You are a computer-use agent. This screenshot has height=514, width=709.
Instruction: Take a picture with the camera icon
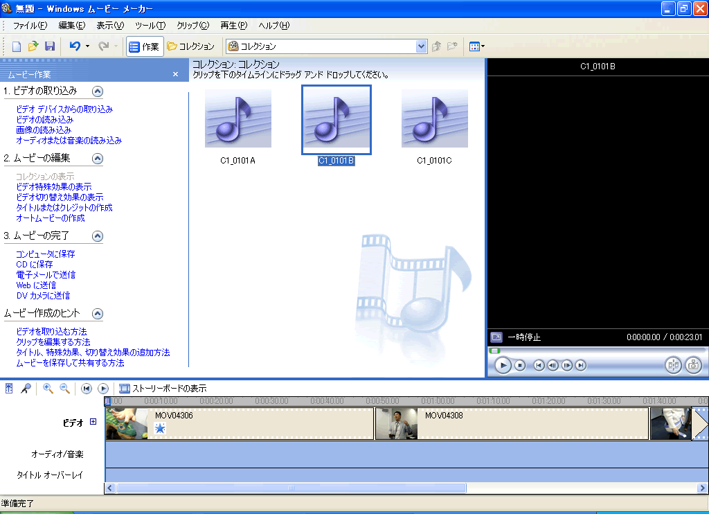click(693, 365)
